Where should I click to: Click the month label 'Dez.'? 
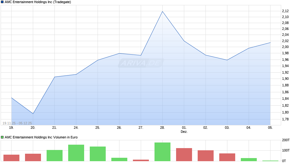184,132
